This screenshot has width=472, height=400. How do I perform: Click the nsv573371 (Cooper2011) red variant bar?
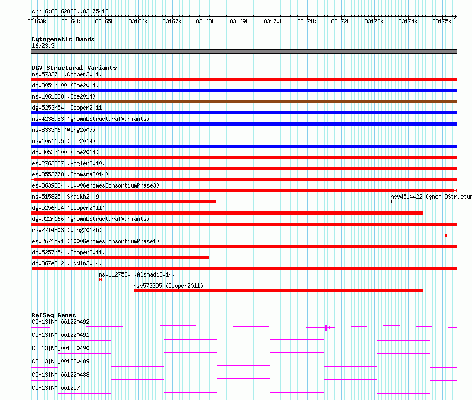click(244, 79)
